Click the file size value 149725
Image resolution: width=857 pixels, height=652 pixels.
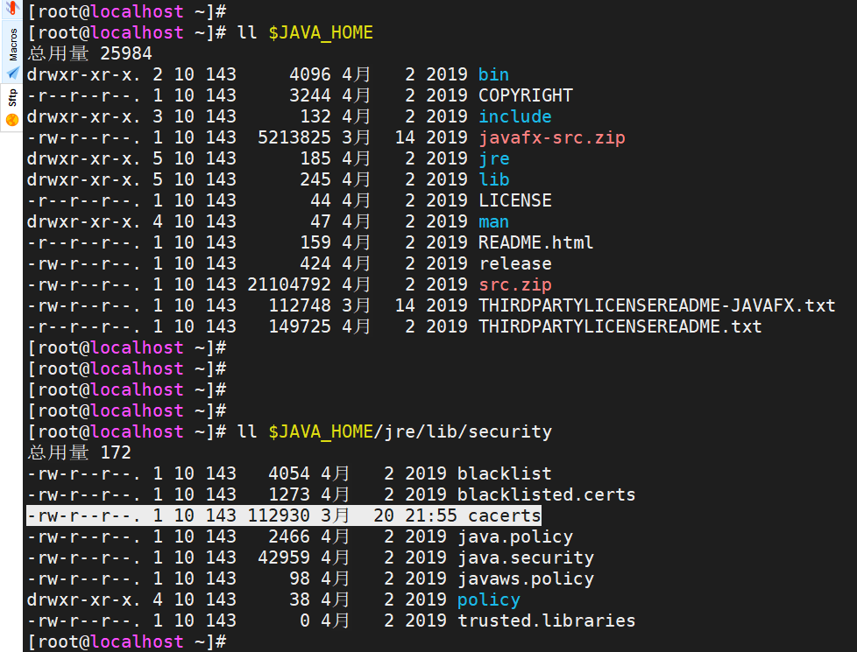[300, 326]
